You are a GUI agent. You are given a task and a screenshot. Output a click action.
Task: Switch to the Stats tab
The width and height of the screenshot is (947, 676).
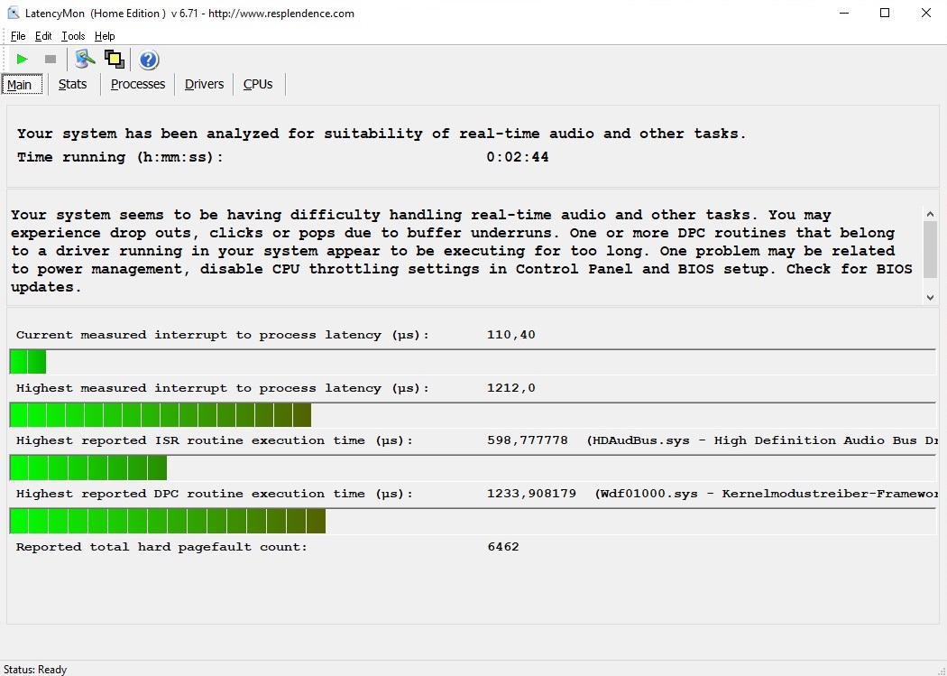(x=72, y=84)
